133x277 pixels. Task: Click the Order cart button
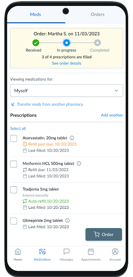pyautogui.click(x=104, y=234)
